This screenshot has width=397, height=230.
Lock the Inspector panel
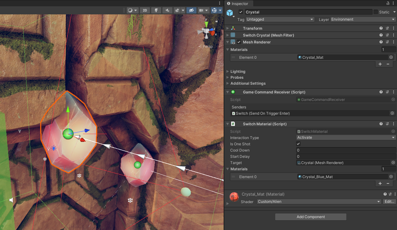(x=388, y=3)
